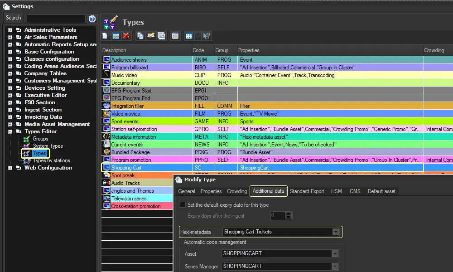453x272 pixels.
Task: Click the Copy type toolbar icon
Action: click(x=140, y=36)
